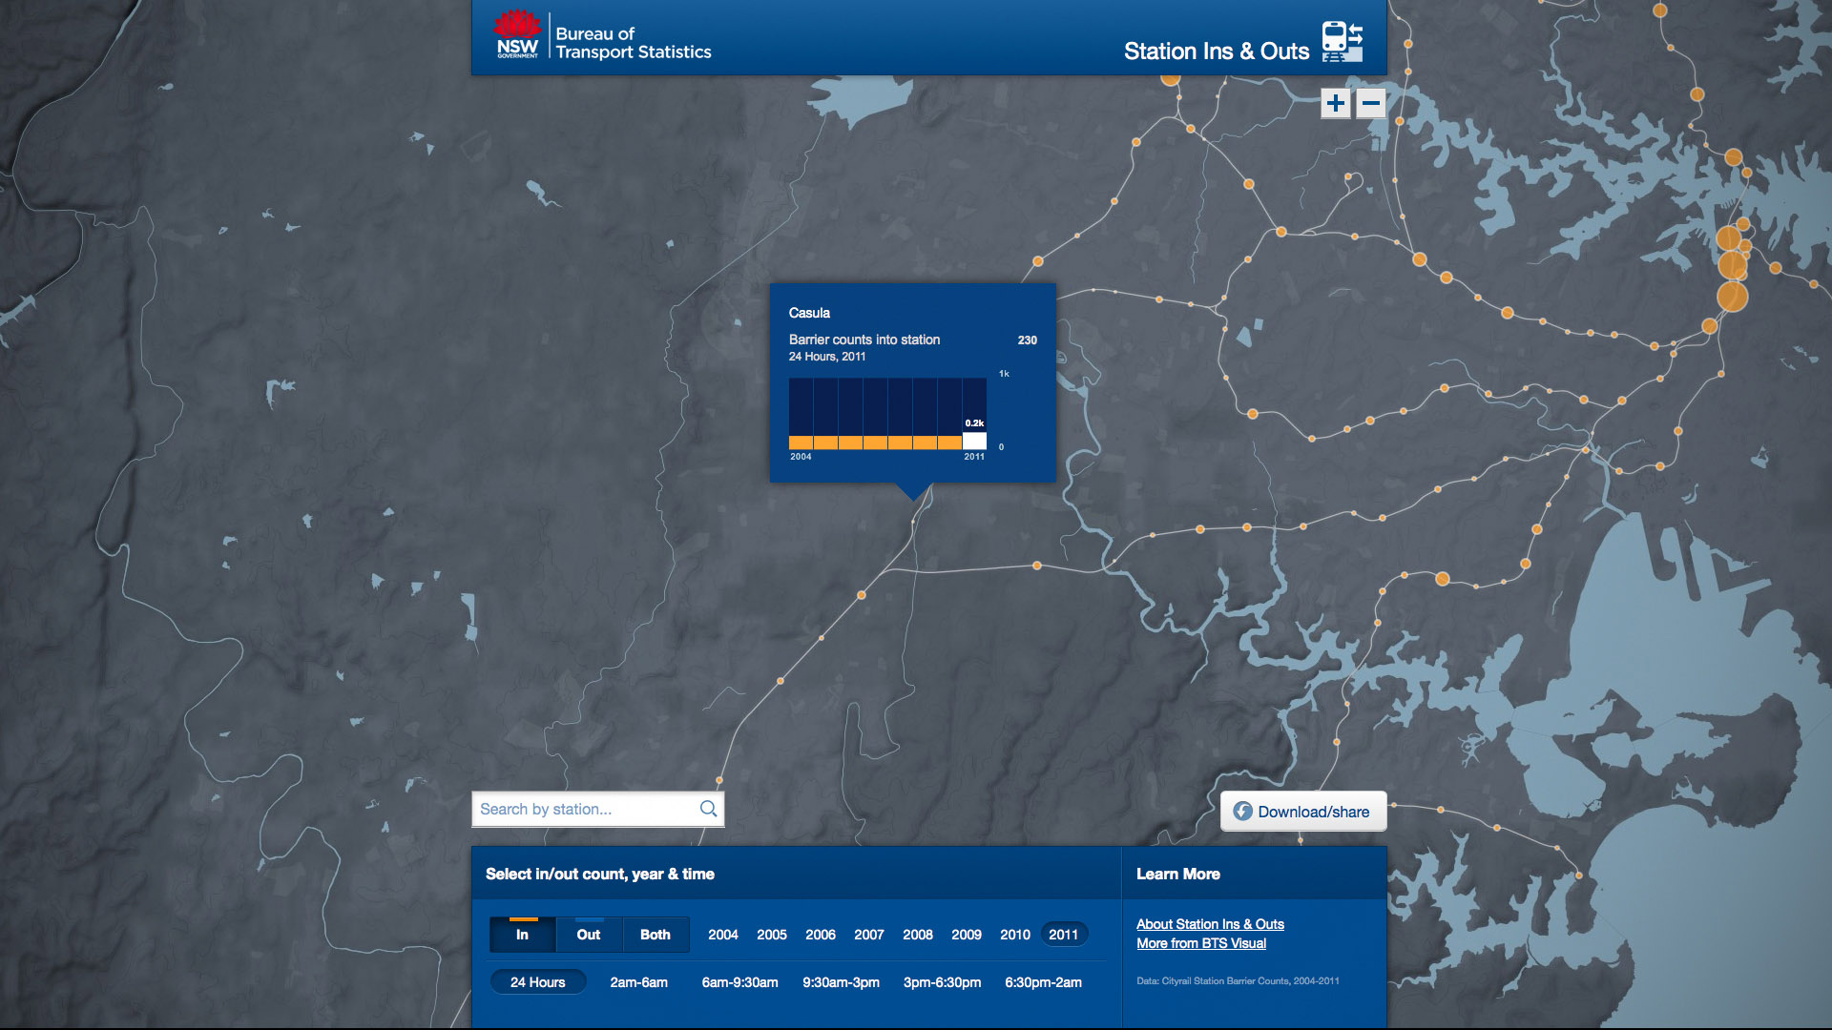Screen dimensions: 1832x1030
Task: Select the 6:30pm-2am time period
Action: point(1044,981)
